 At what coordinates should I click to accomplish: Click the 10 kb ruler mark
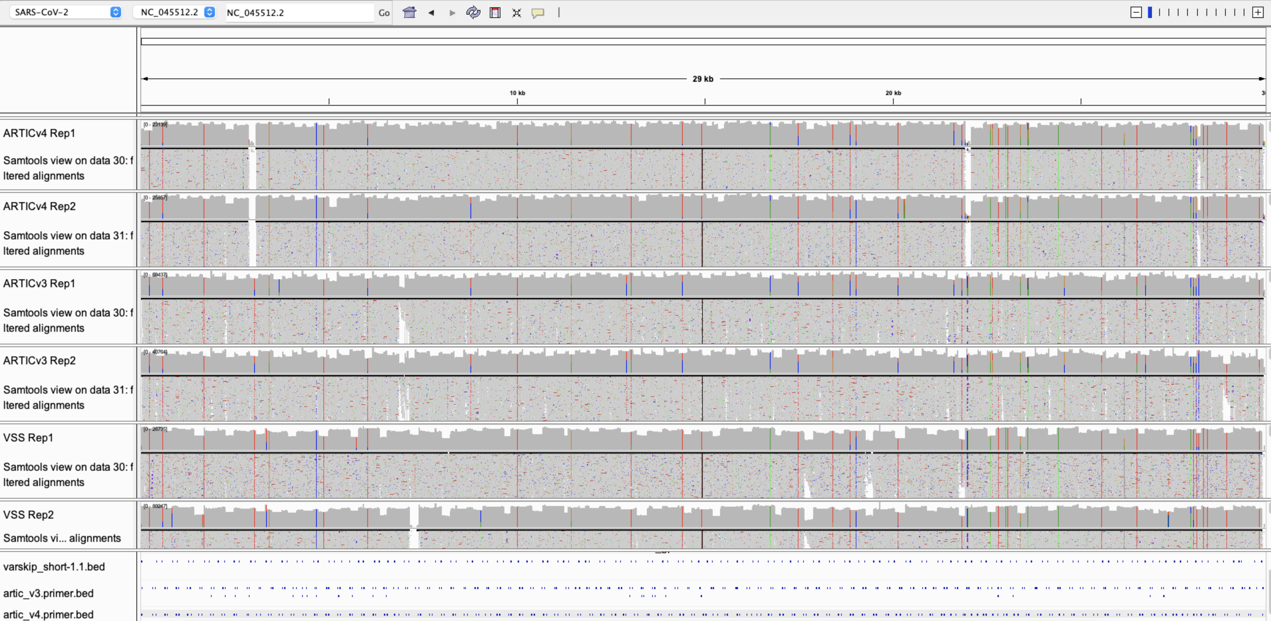517,93
